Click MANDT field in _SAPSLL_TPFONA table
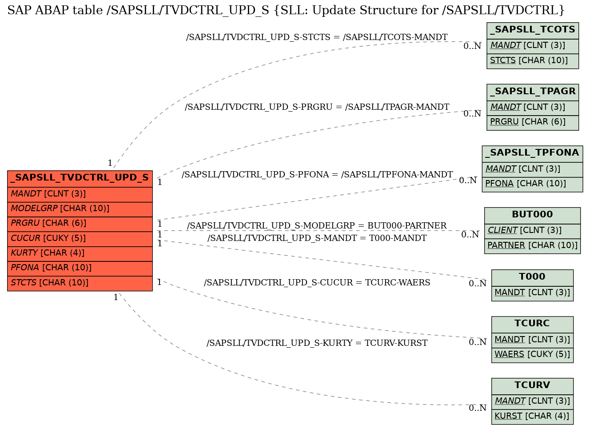590x429 pixels. pos(532,169)
